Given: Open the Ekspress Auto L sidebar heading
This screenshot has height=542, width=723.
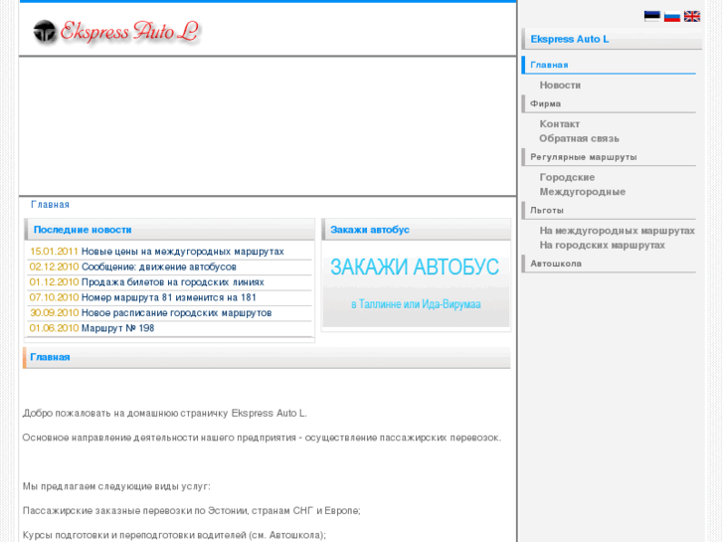Looking at the screenshot, I should [x=570, y=39].
